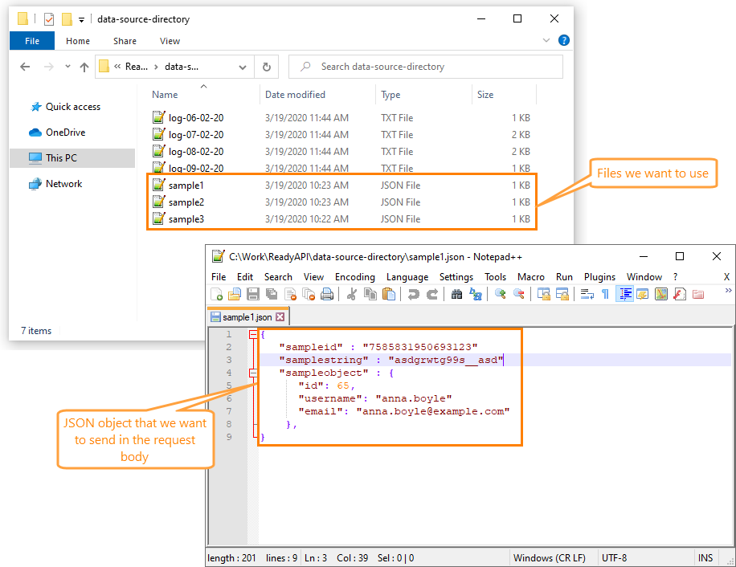Expand the ribbon dropdown chevron in Explorer
Viewport: 736px width, 567px height.
pyautogui.click(x=546, y=39)
